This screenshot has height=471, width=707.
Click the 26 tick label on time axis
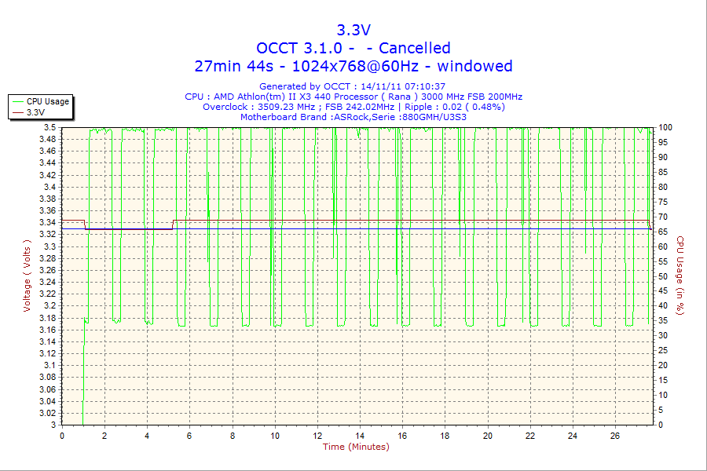coord(615,436)
